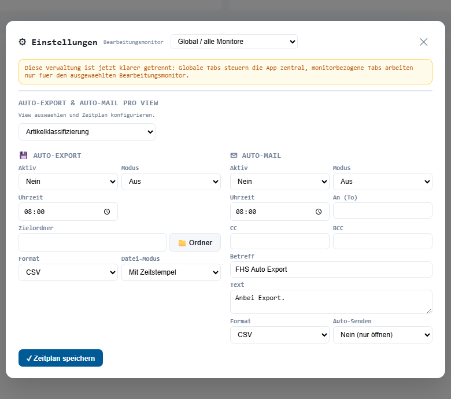Click the Betreff field containing FHS Auto Export
451x399 pixels.
tap(331, 269)
